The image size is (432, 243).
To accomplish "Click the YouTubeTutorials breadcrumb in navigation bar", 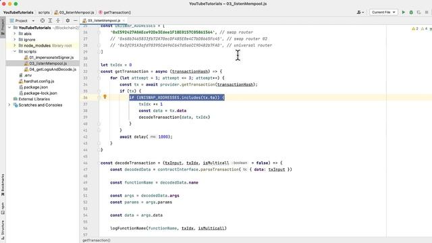I will [x=18, y=12].
